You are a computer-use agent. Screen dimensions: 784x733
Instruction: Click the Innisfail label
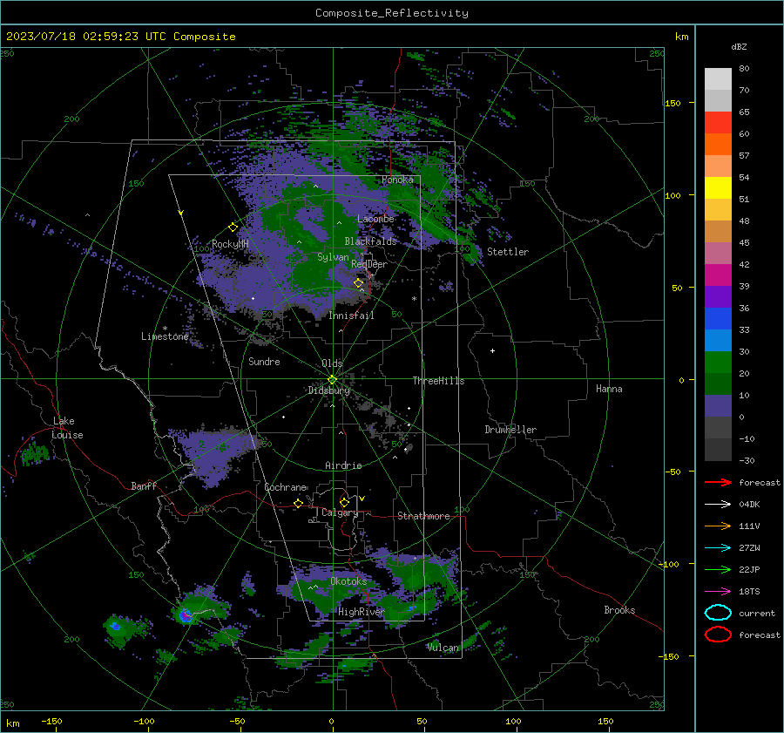coord(351,316)
